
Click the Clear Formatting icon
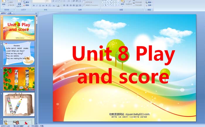60,1
